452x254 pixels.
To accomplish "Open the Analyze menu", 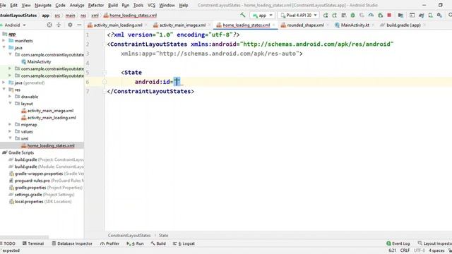I will tap(77, 5).
